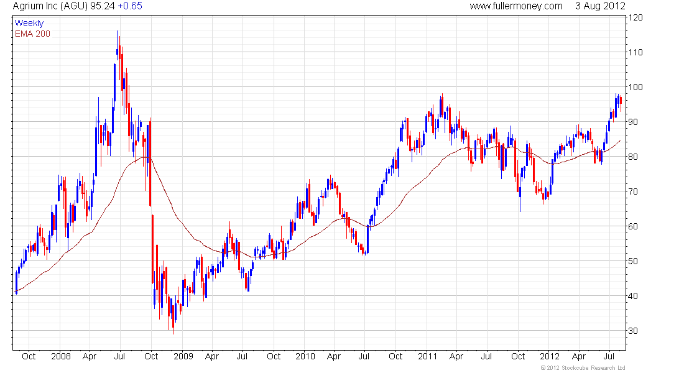Viewport: 684px width, 373px height.
Task: Click the 2009 year label on time axis
Action: click(183, 356)
